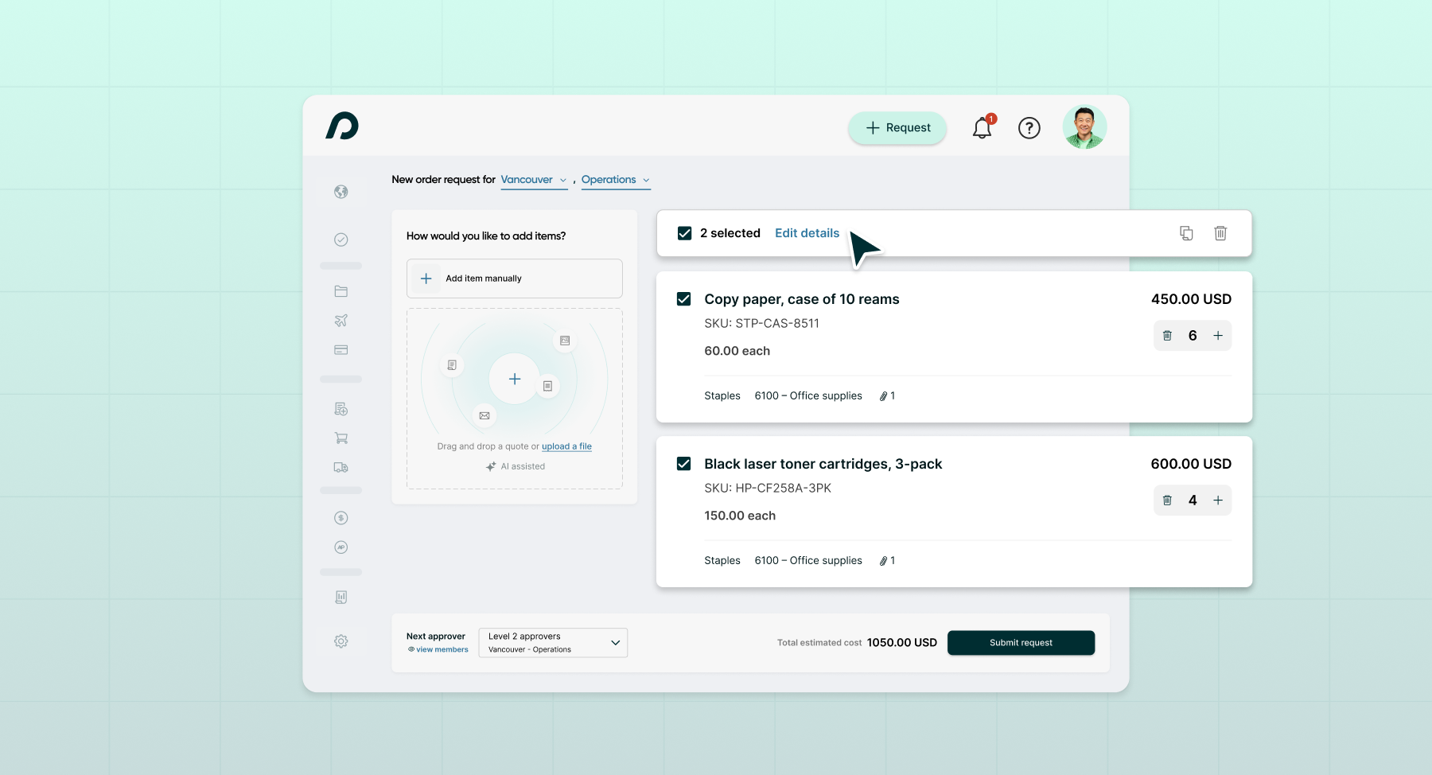Open the dollar coin sidebar icon

[341, 518]
